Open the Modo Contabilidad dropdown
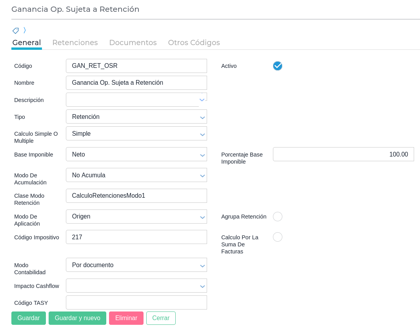Image resolution: width=420 pixels, height=326 pixels. [x=136, y=265]
